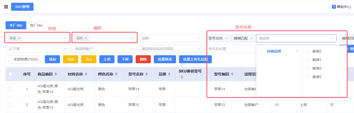Image resolution: width=354 pixels, height=113 pixels.
Task: Click the 帮助中心 question mark icon
Action: click(334, 7)
